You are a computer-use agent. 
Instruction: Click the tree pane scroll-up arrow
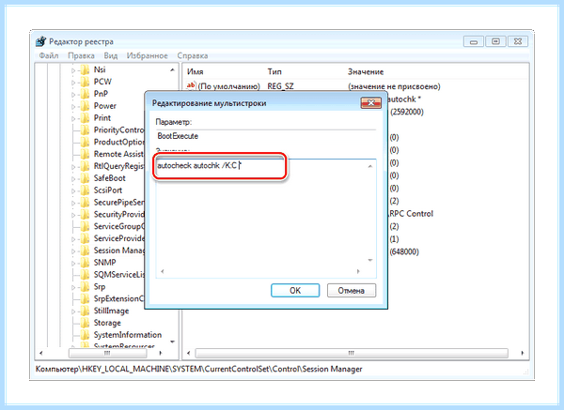[172, 70]
